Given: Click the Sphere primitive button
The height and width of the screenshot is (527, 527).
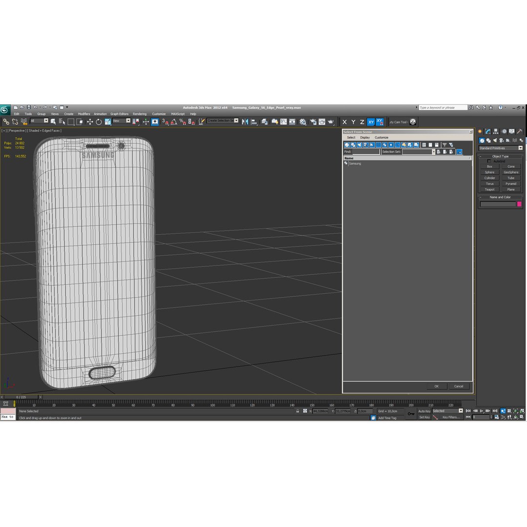Looking at the screenshot, I should (x=489, y=172).
